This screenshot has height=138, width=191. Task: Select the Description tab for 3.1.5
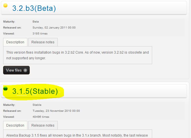(x=15, y=125)
